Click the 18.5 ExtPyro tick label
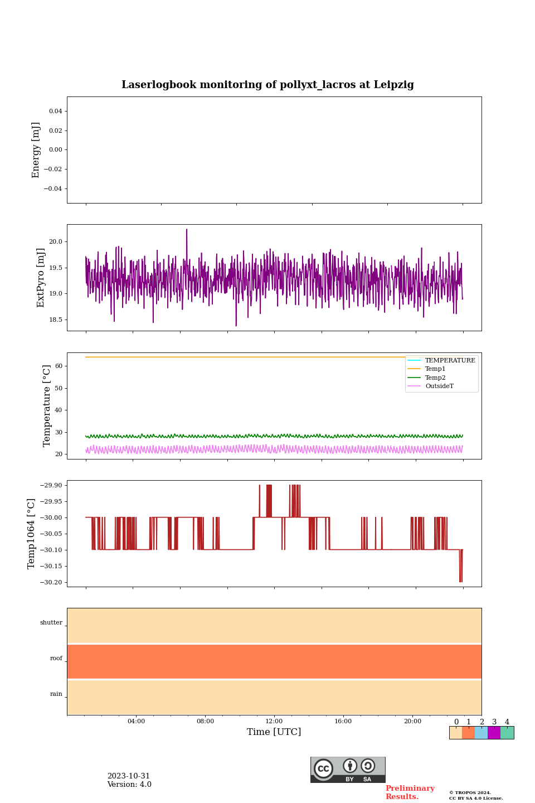 pos(55,320)
